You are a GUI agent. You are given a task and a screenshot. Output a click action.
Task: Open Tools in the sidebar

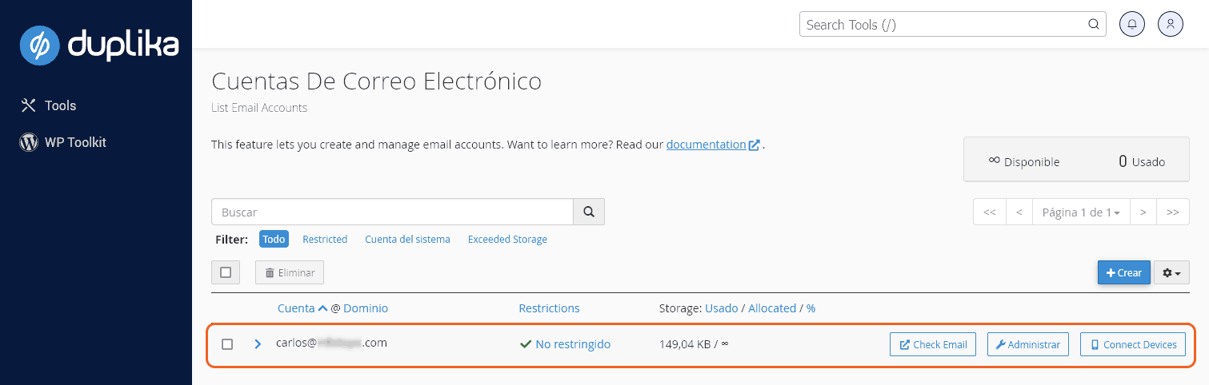pyautogui.click(x=60, y=105)
